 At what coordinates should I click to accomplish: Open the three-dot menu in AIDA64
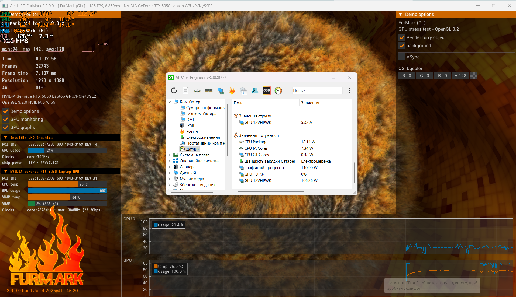349,90
